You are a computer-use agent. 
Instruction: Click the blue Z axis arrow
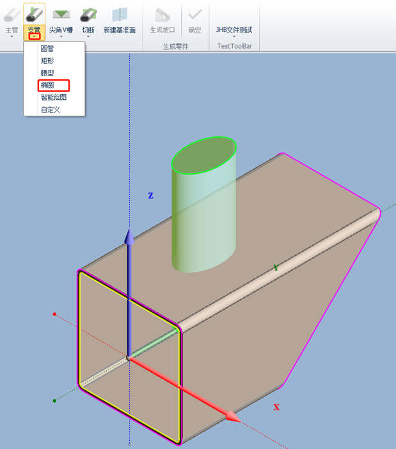(129, 238)
